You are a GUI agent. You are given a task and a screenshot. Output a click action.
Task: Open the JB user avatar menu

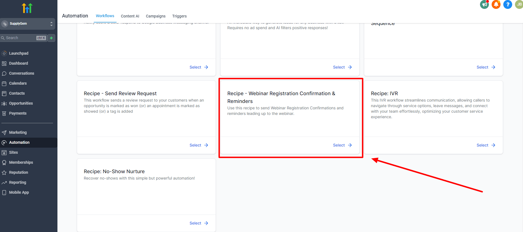519,4
